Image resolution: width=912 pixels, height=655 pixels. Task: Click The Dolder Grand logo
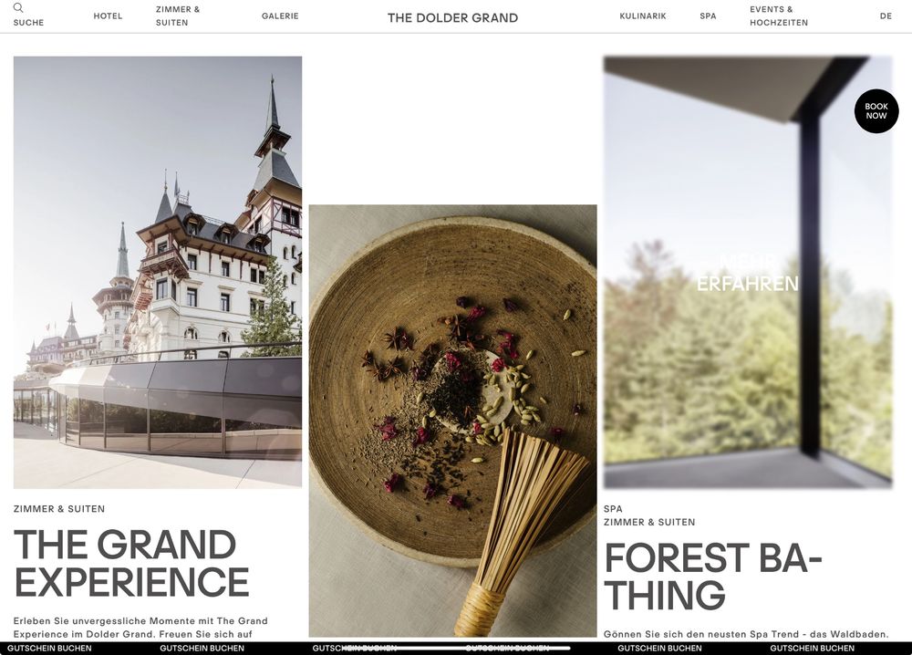coord(452,17)
